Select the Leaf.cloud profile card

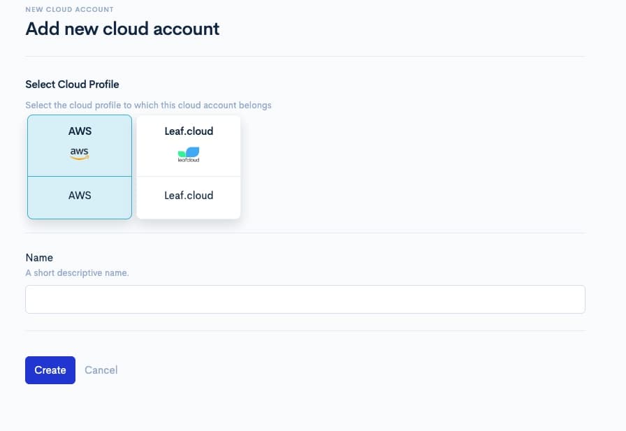[189, 166]
